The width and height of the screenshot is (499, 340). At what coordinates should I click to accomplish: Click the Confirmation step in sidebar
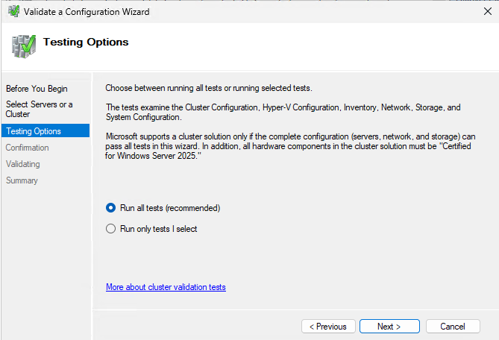pos(27,148)
